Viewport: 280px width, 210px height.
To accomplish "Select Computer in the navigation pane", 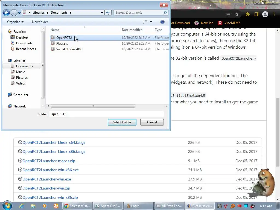I will pos(21,95).
